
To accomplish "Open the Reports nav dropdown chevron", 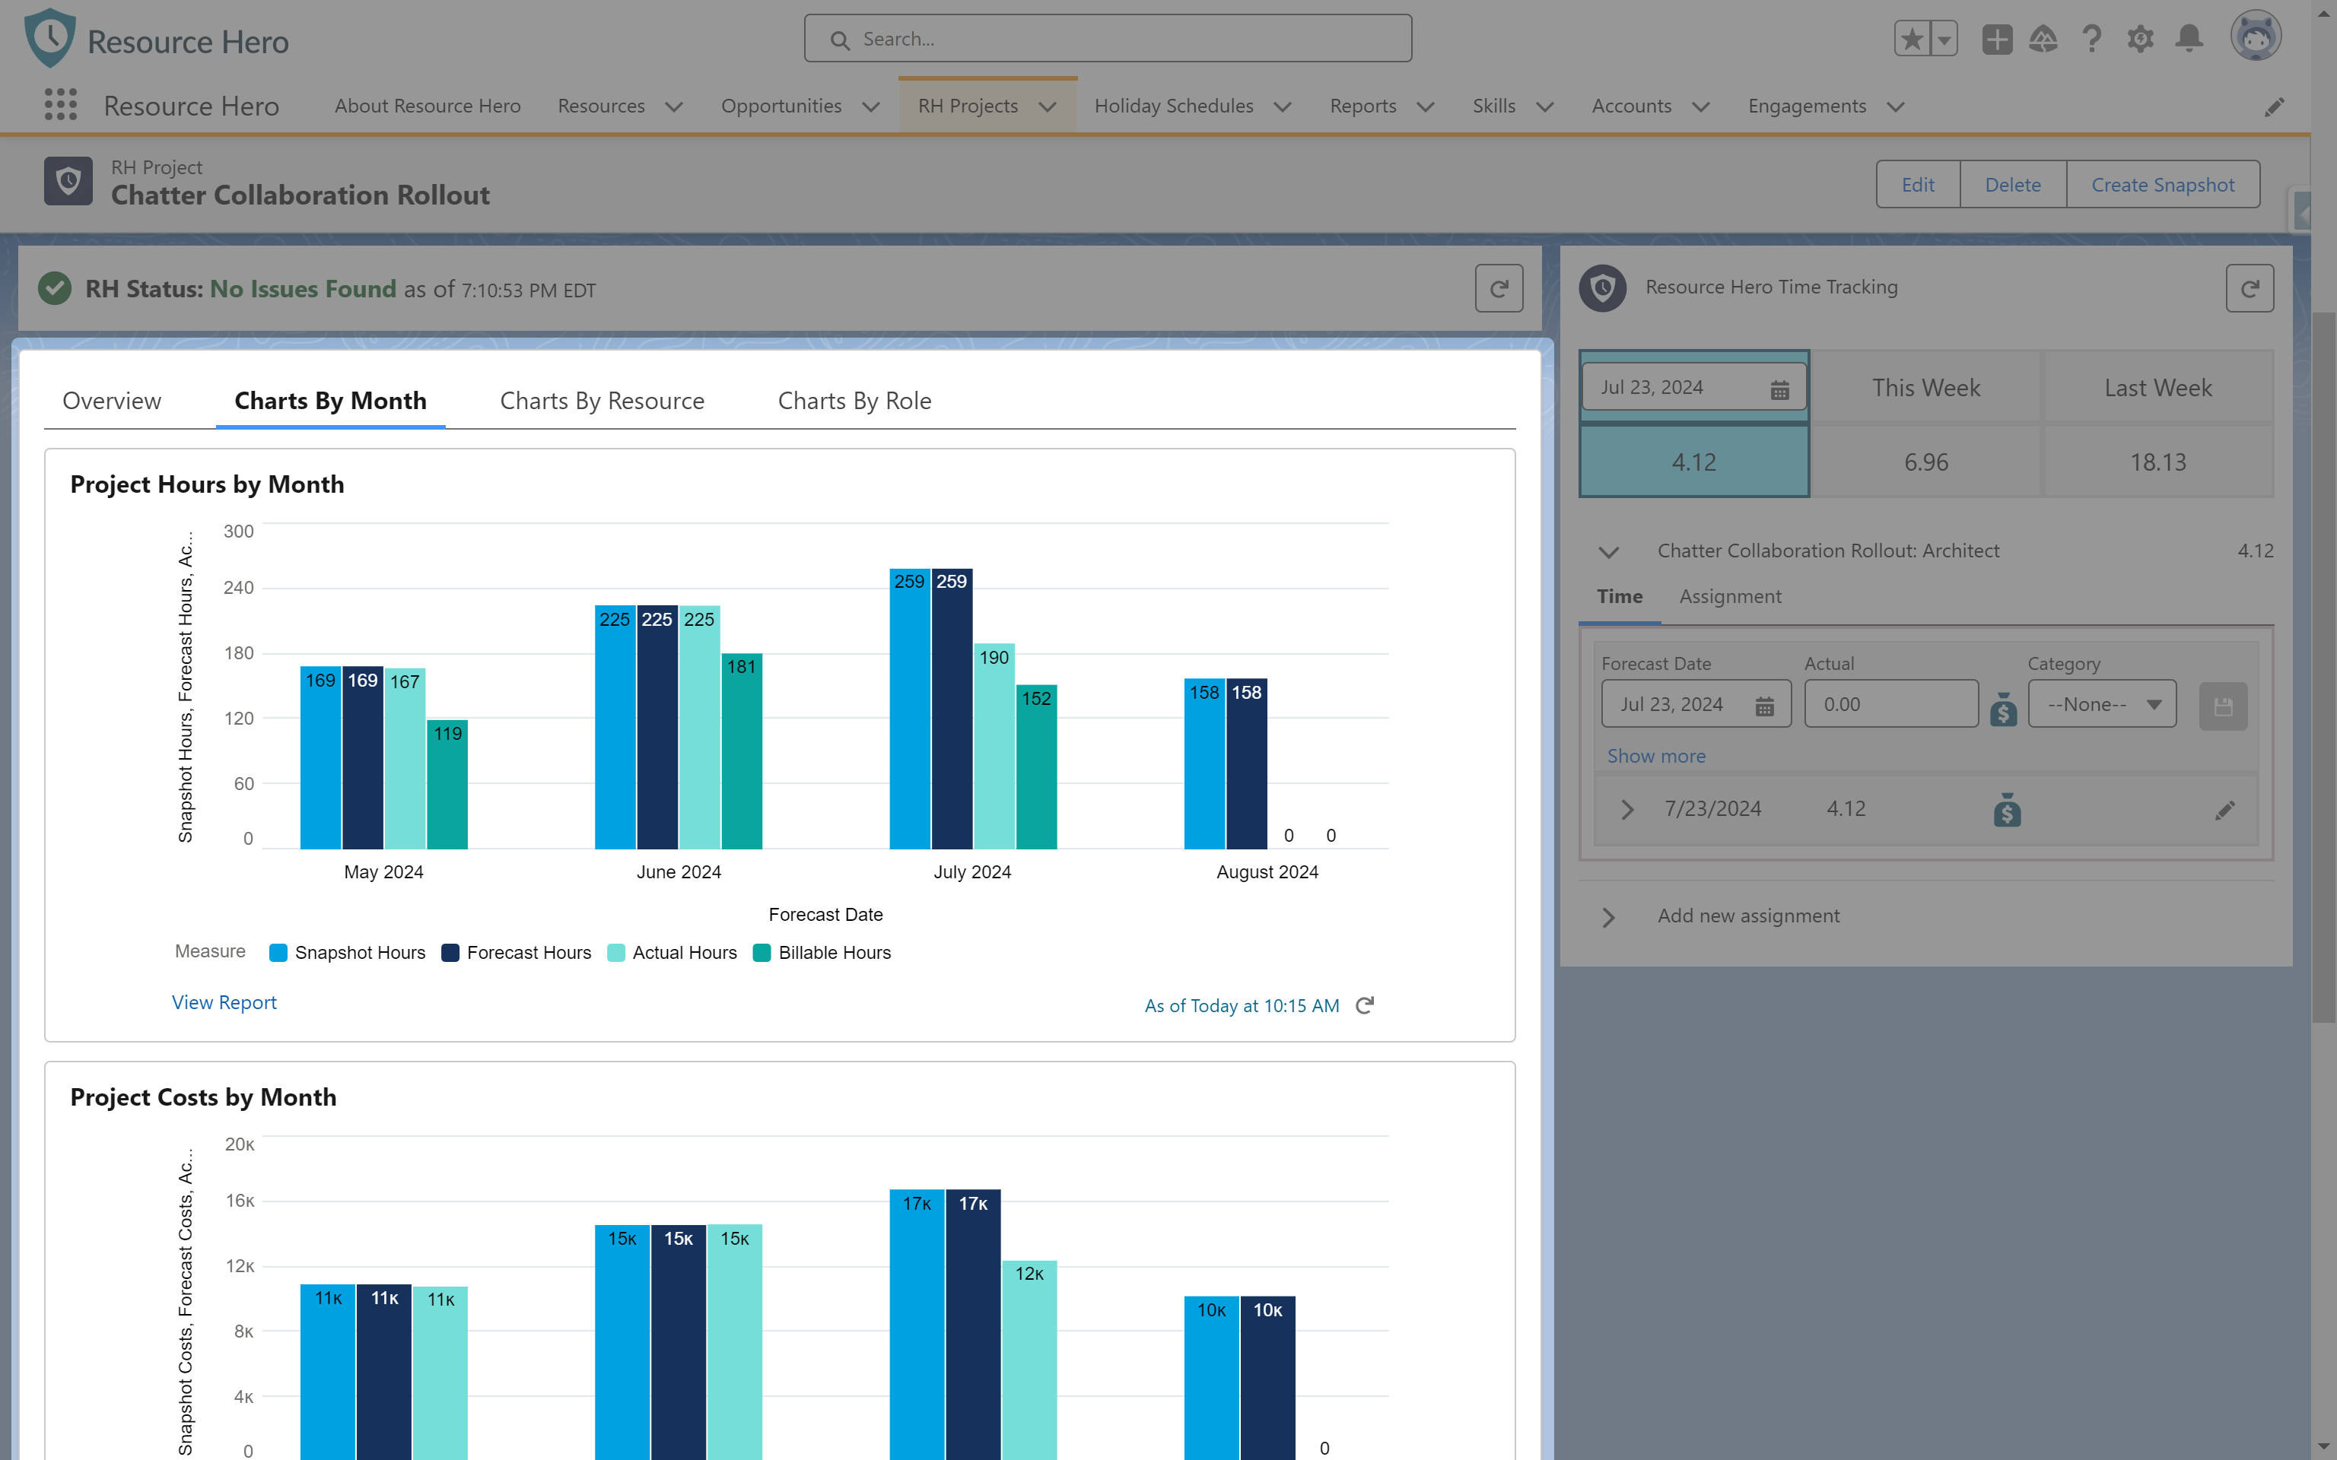I will click(1424, 106).
